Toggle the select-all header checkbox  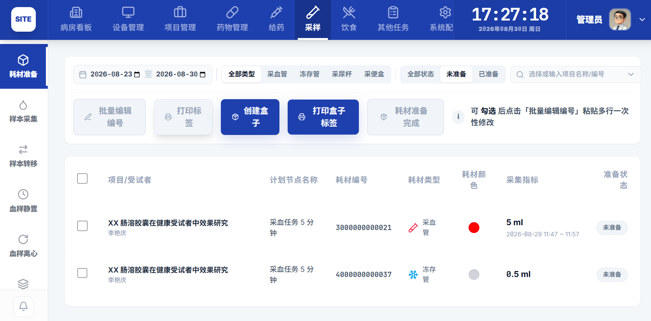coord(82,179)
